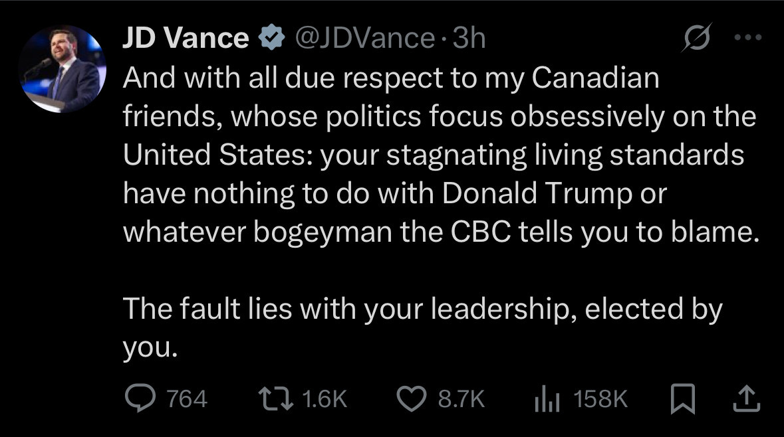
Task: Click the 1.6K reposts count
Action: 325,399
